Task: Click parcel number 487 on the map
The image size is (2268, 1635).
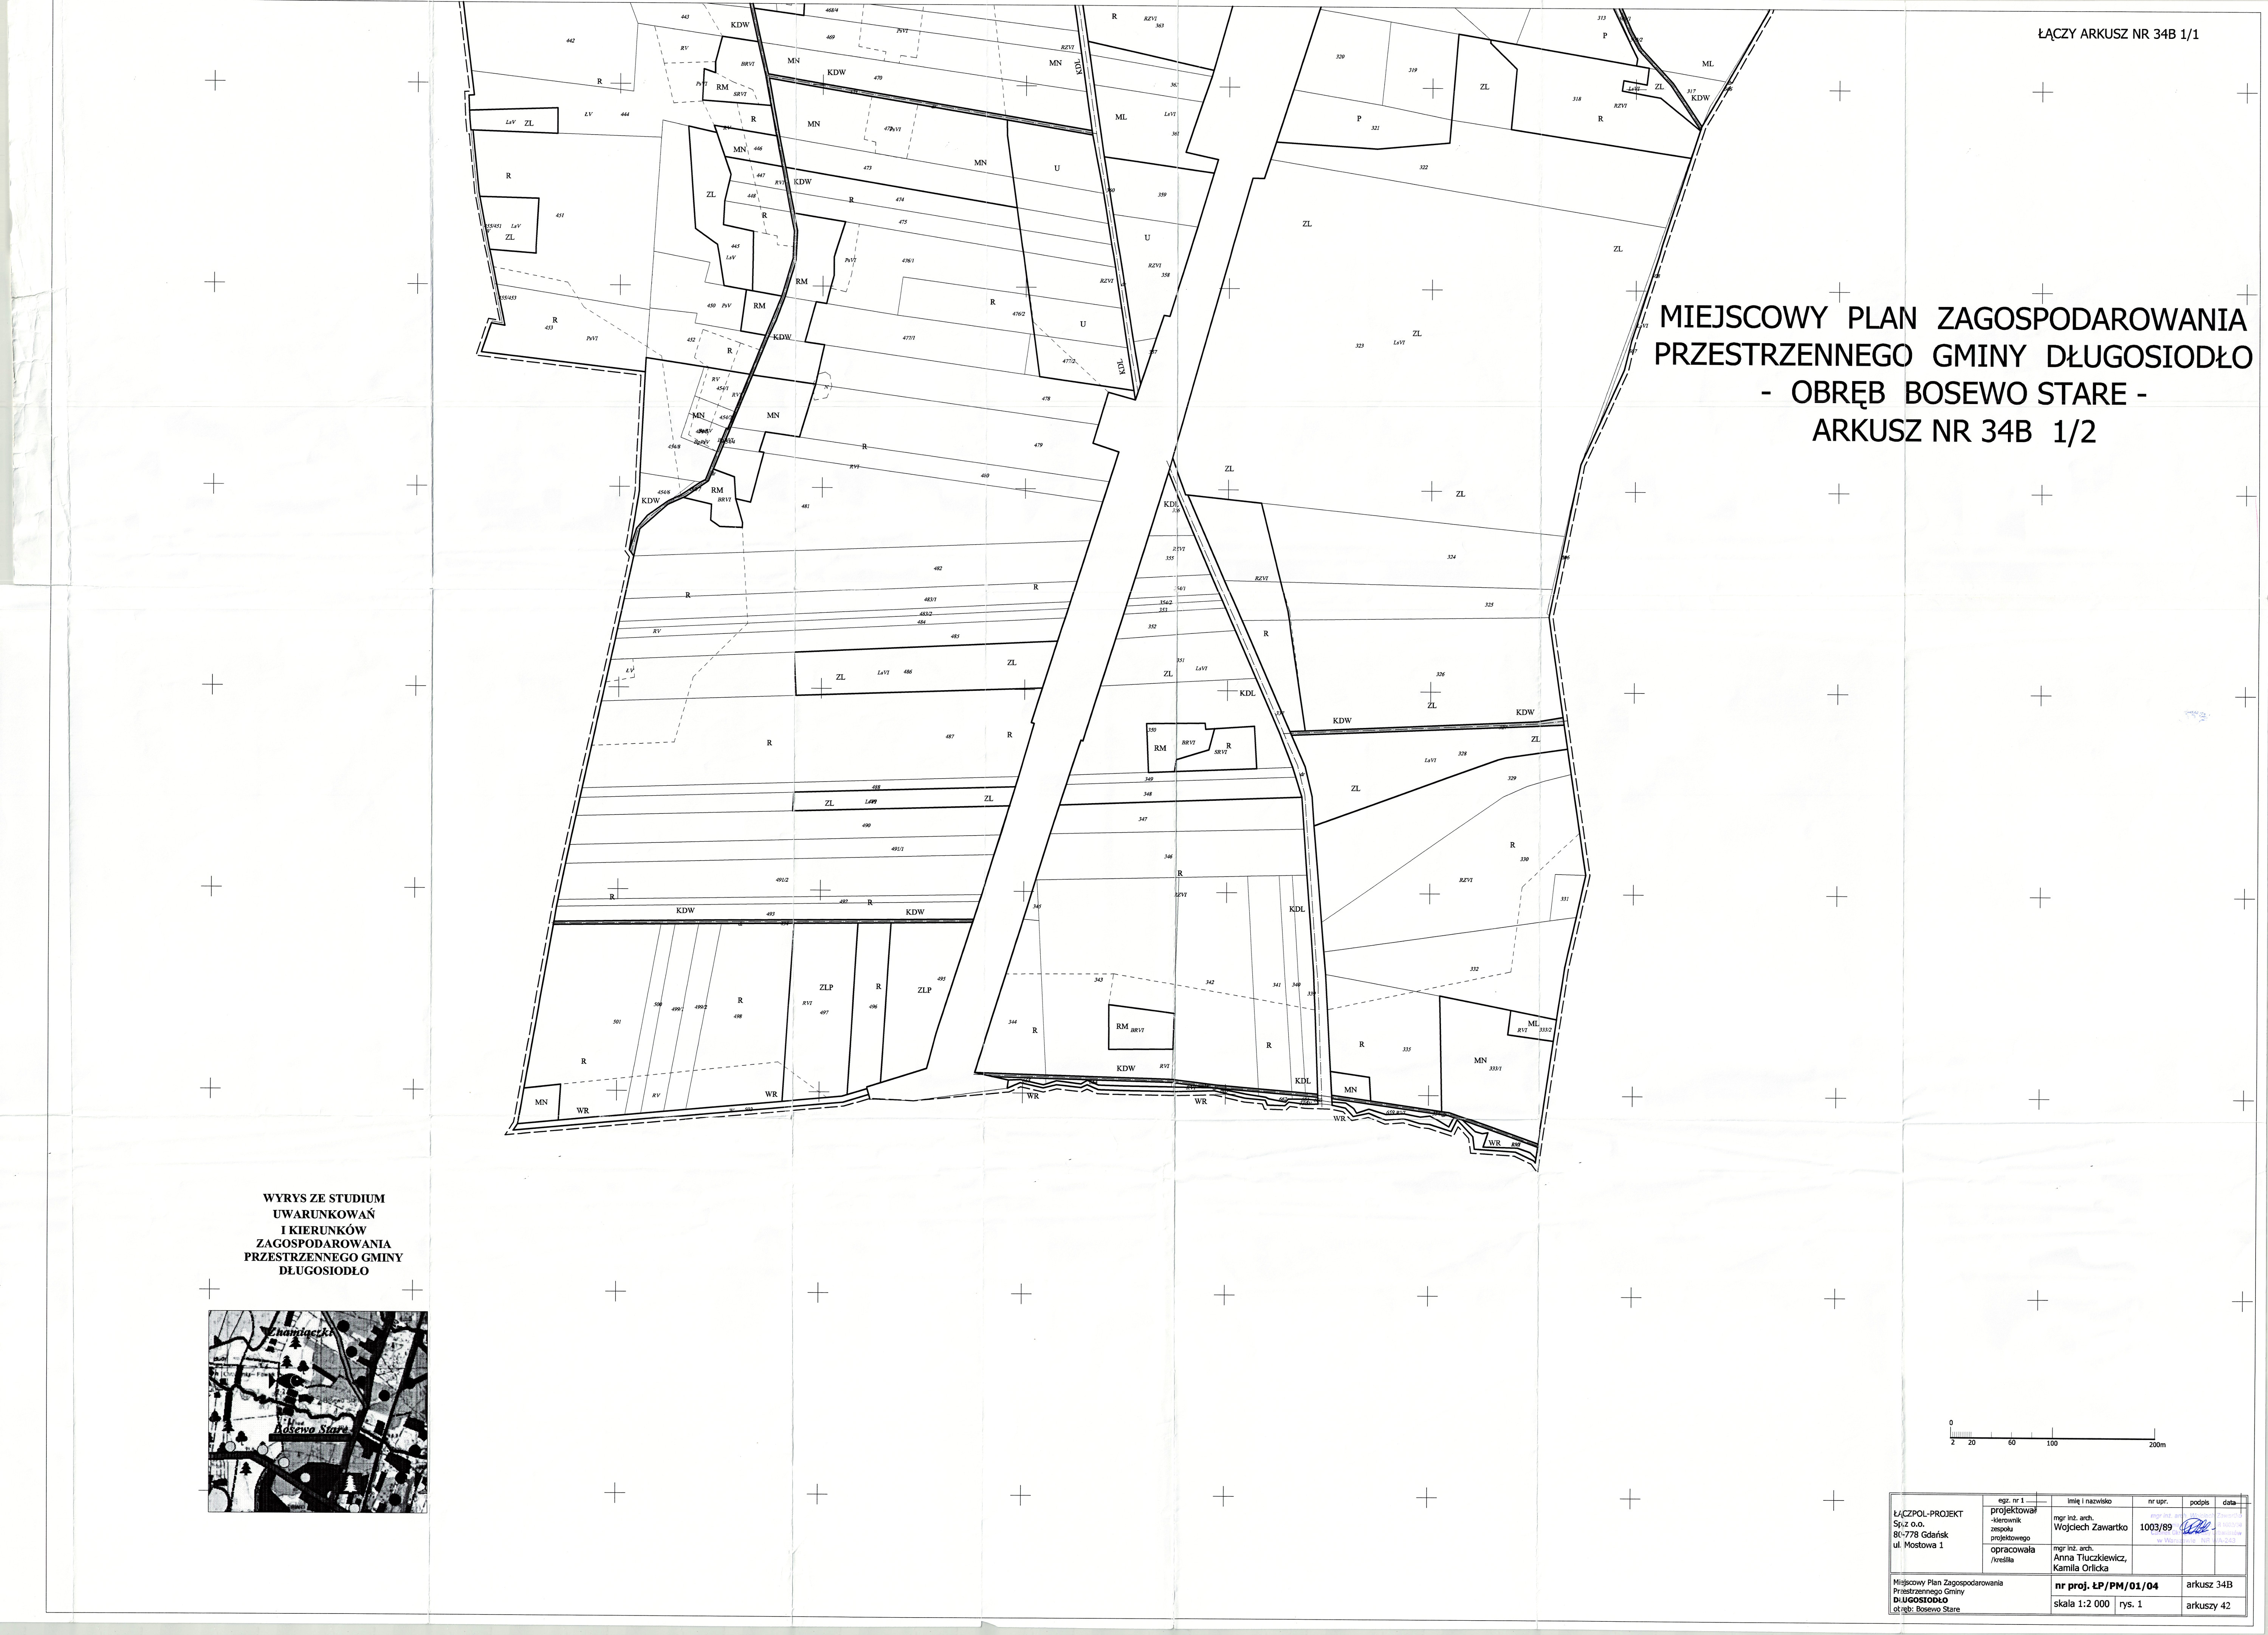Action: 949,737
